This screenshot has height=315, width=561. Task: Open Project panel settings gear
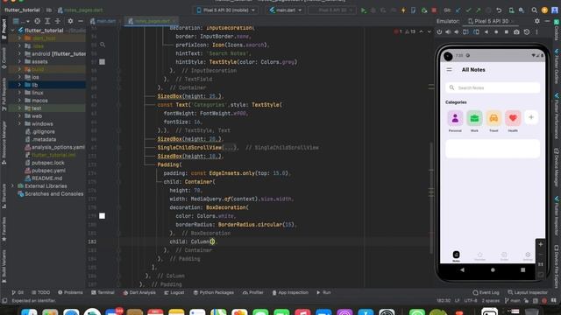[70, 21]
